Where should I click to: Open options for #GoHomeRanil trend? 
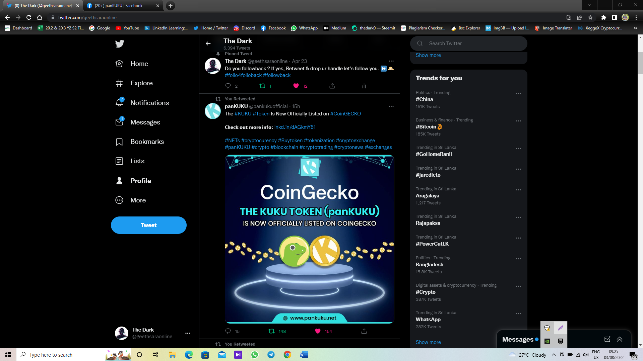point(518,149)
